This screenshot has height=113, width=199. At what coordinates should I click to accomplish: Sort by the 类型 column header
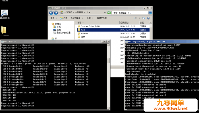click(144, 22)
